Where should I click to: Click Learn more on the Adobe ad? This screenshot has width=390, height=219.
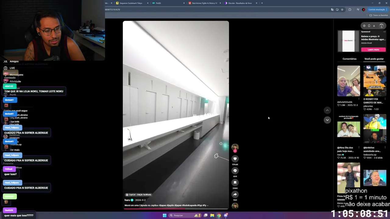tap(374, 50)
